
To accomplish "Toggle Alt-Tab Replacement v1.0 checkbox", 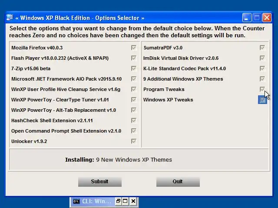I will (134, 110).
